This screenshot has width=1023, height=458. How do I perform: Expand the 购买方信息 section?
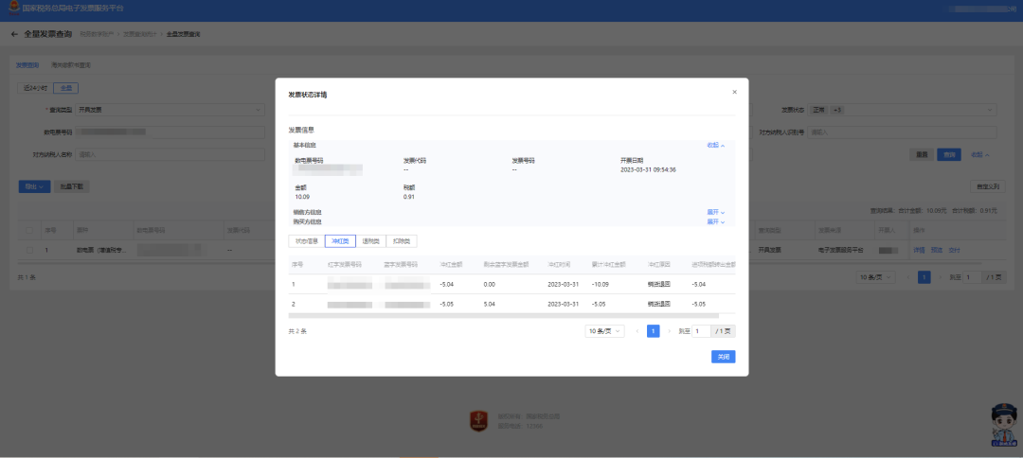716,221
